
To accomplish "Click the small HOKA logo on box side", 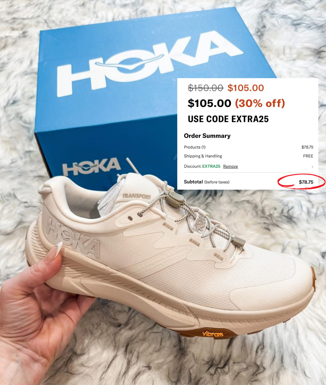I will point(91,167).
